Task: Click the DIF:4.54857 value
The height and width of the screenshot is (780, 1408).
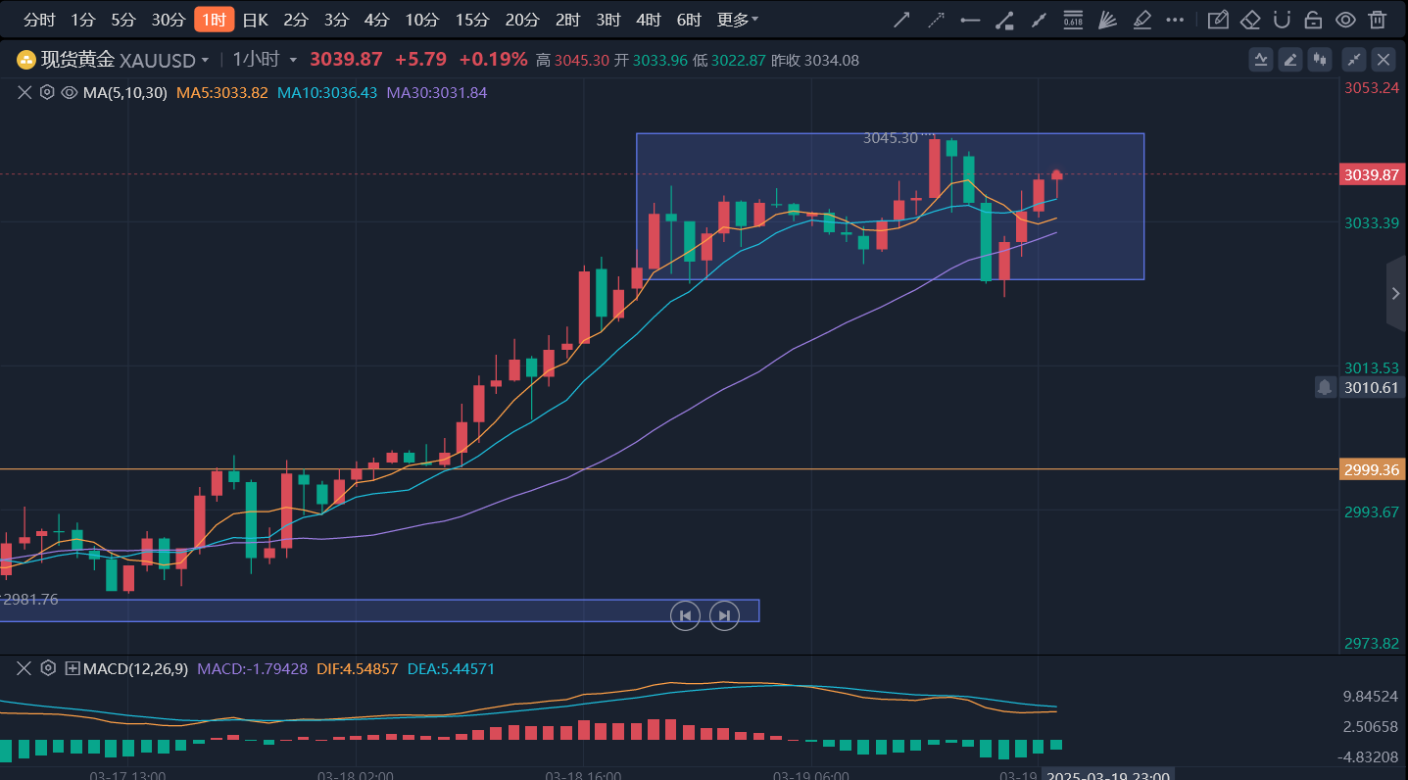Action: tap(358, 668)
